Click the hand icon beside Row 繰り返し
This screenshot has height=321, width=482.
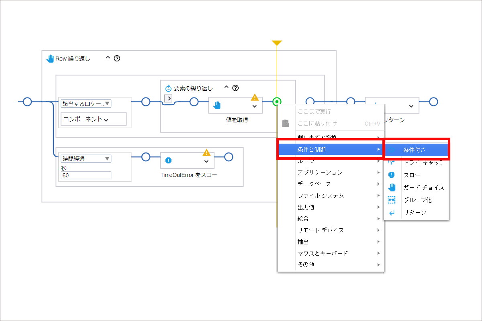tap(50, 59)
